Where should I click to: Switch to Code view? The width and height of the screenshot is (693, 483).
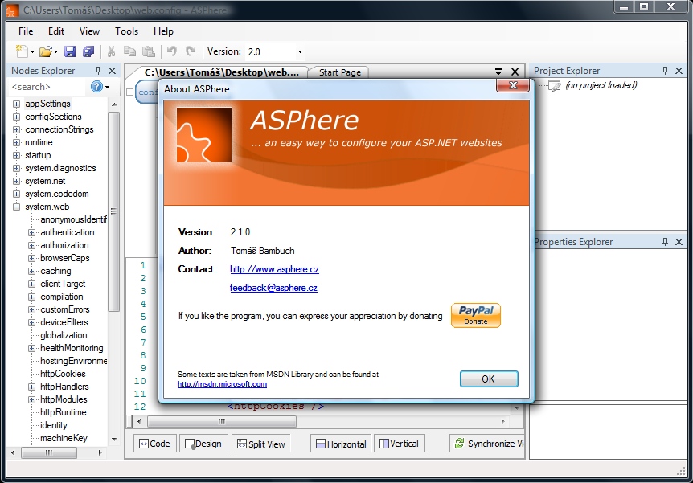tap(154, 444)
